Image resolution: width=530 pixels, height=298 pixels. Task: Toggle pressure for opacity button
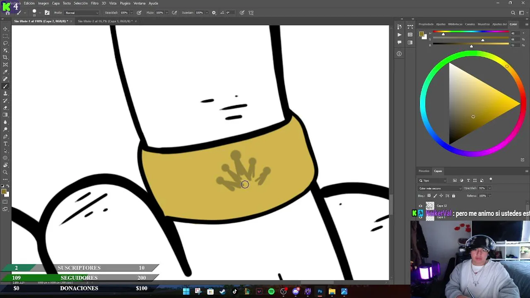click(x=139, y=12)
